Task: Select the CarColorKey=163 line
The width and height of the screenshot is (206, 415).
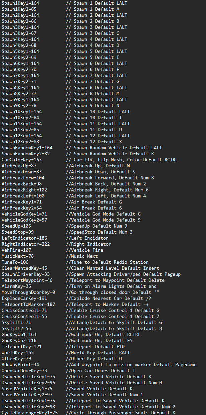Action: 22,160
